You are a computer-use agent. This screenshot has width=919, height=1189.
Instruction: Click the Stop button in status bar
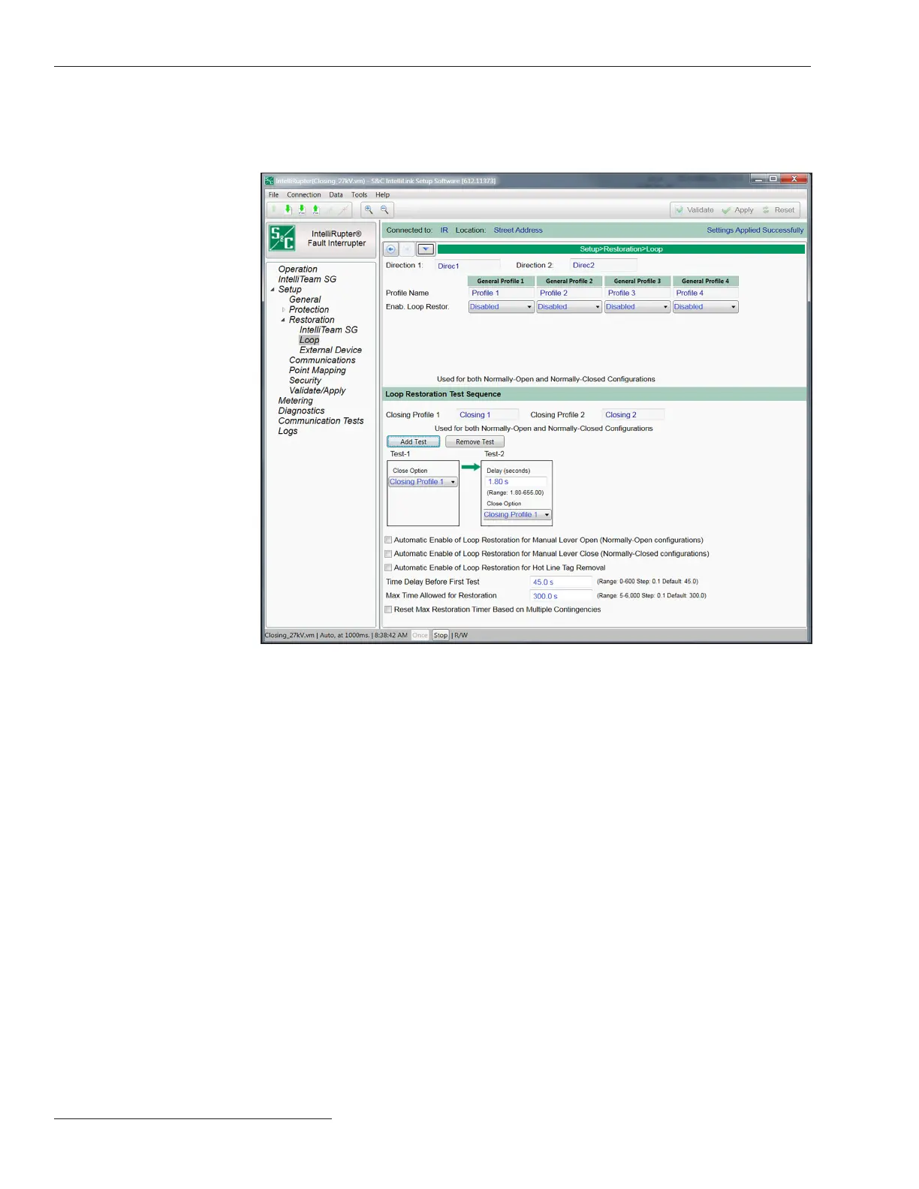441,635
